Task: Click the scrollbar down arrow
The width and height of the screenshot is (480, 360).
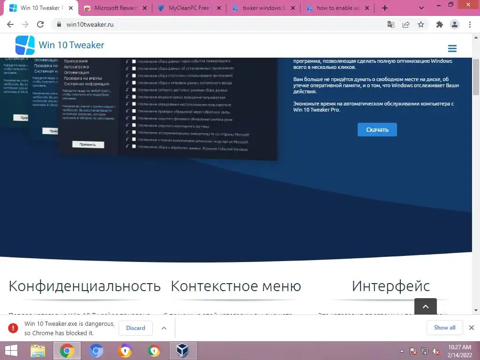Action: coord(476,310)
